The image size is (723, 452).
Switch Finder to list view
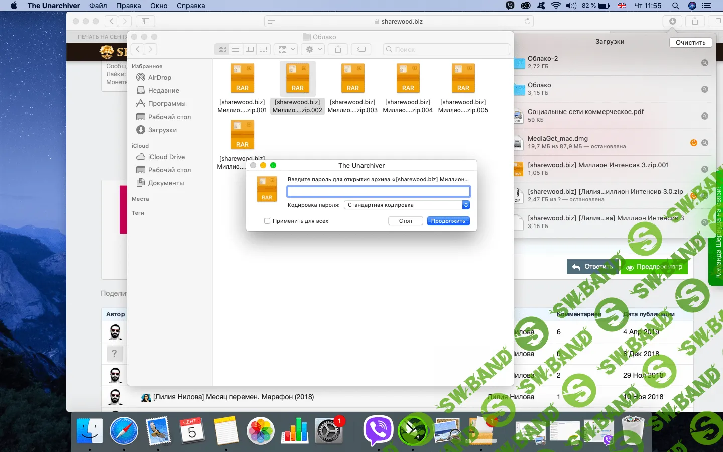click(236, 49)
